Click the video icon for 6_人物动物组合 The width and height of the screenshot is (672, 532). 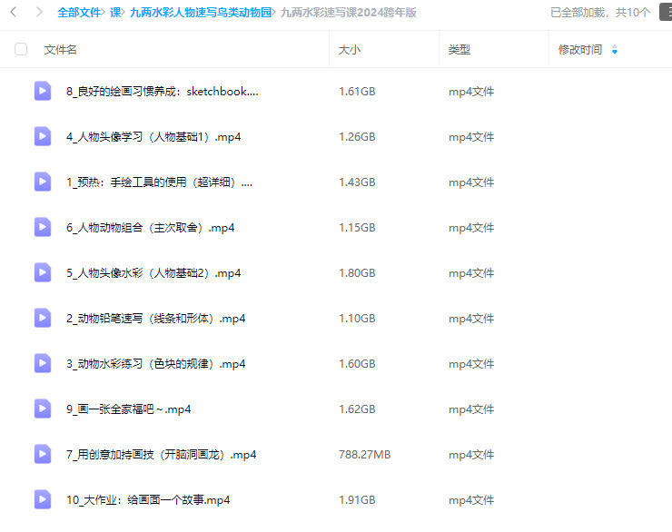point(43,227)
